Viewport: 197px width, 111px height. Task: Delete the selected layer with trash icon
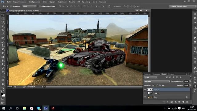(x=187, y=102)
